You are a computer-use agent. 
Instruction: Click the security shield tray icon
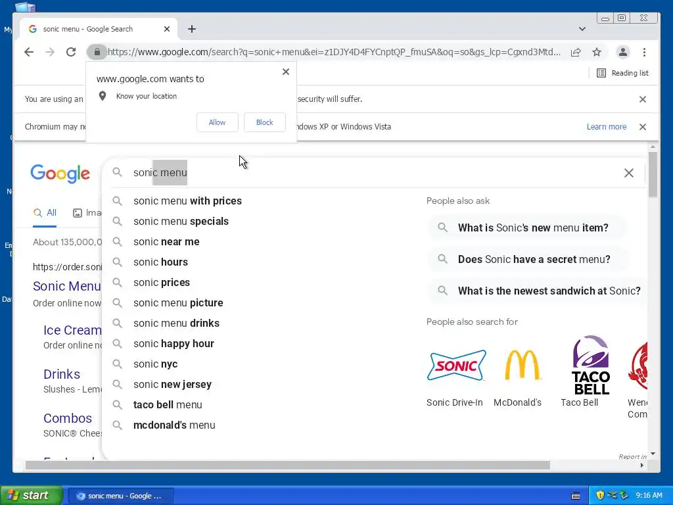[x=599, y=496]
